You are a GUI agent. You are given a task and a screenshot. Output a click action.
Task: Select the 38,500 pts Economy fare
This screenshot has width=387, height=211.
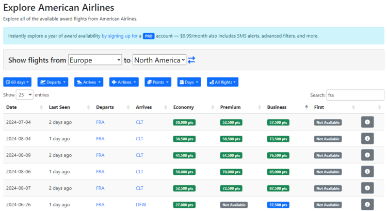(x=184, y=139)
